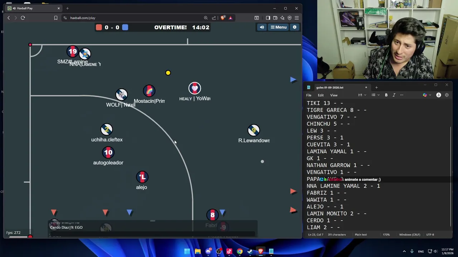This screenshot has width=458, height=257.
Task: Click Windows (CRLF) line ending in status bar
Action: pos(409,235)
